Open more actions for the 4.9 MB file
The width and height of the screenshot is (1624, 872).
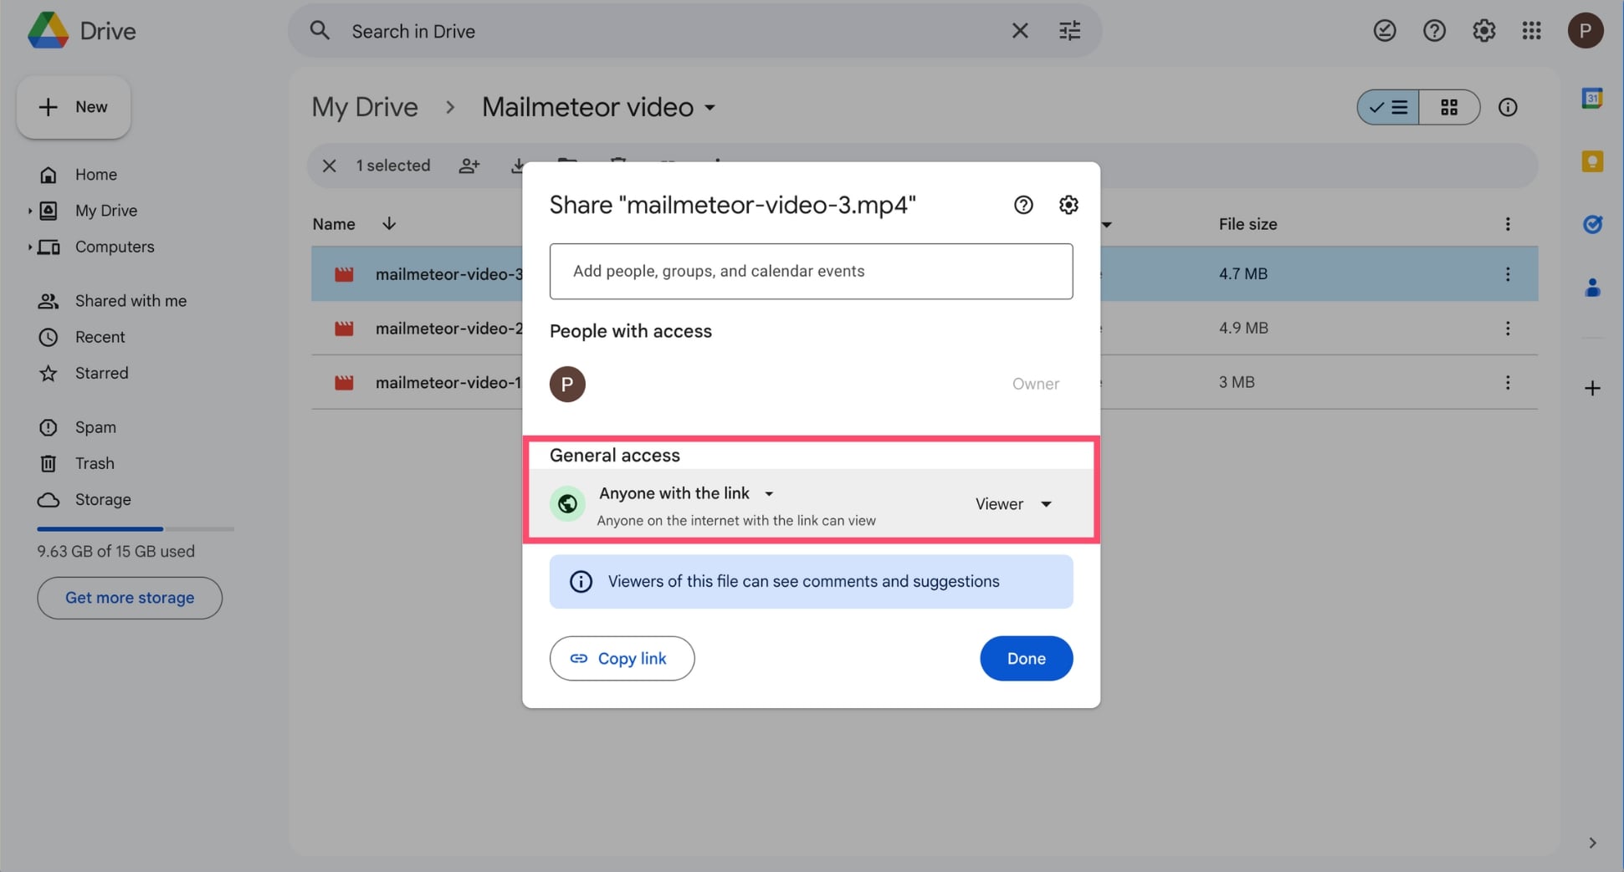(1508, 329)
